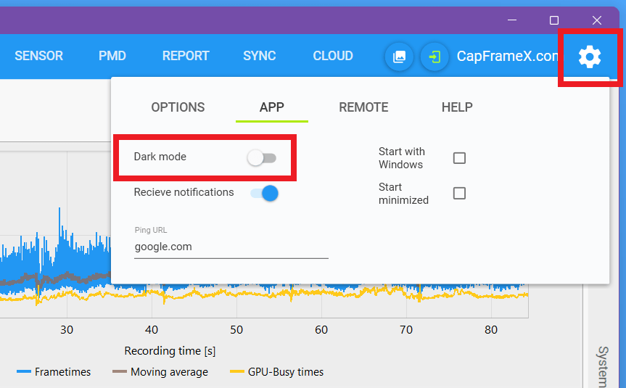
Task: Open the settings gear icon
Action: [590, 57]
